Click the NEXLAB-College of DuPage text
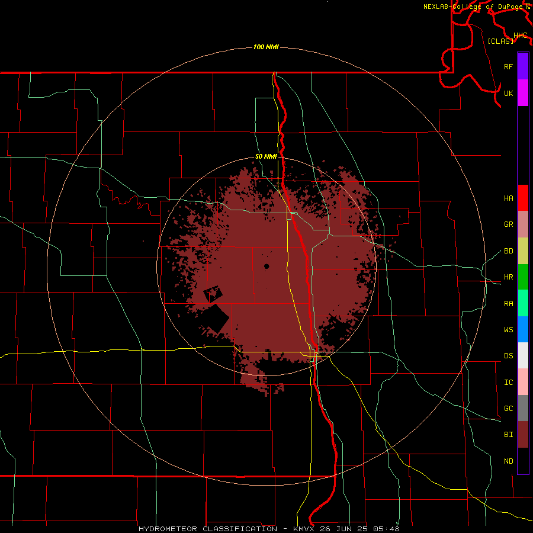Viewport: 533px width, 533px height. coord(474,7)
